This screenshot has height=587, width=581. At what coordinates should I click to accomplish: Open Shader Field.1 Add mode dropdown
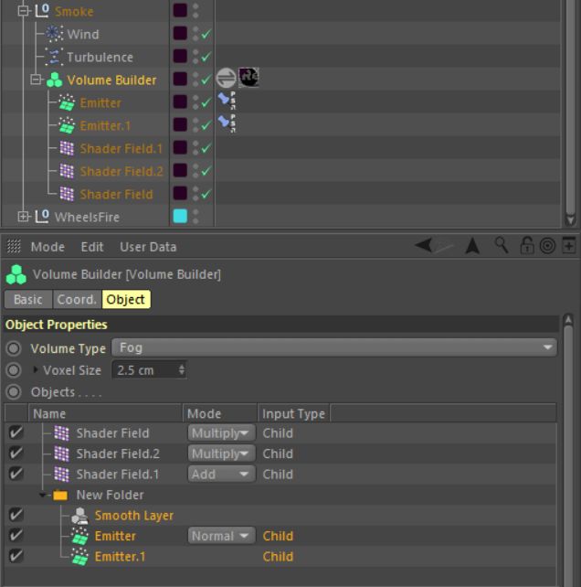[x=221, y=475]
